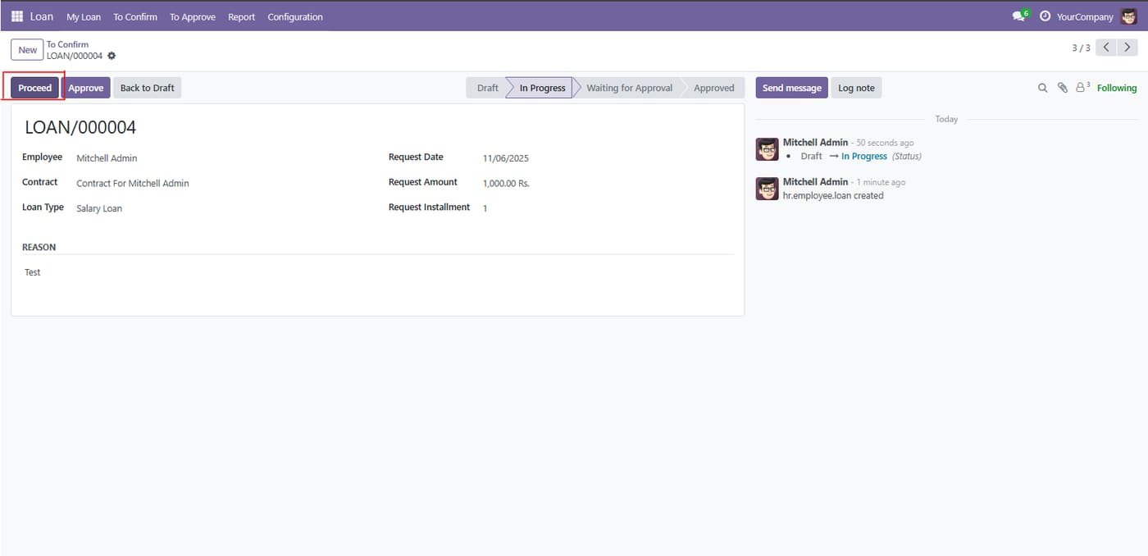Open the activities clock icon
The width and height of the screenshot is (1148, 556).
click(x=1045, y=16)
